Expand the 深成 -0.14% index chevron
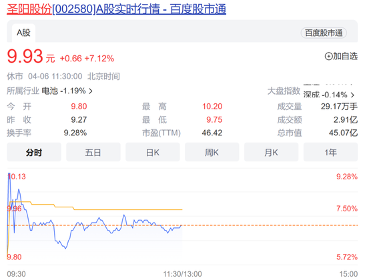This screenshot has height=280, width=367. pos(352,95)
